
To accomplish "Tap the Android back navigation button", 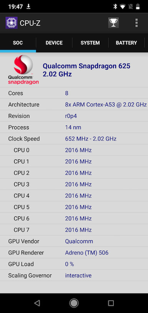I will coord(37,303).
